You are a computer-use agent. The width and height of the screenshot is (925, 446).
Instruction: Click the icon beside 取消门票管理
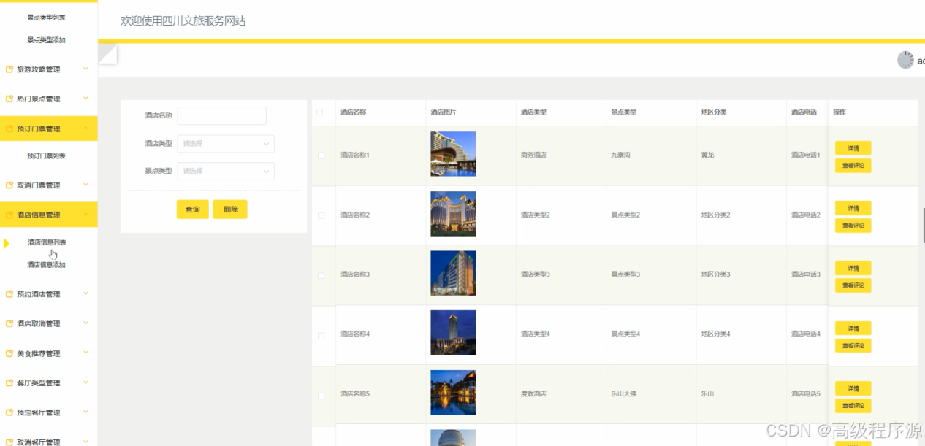point(9,185)
